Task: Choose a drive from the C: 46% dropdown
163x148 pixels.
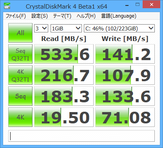Action: (x=119, y=28)
